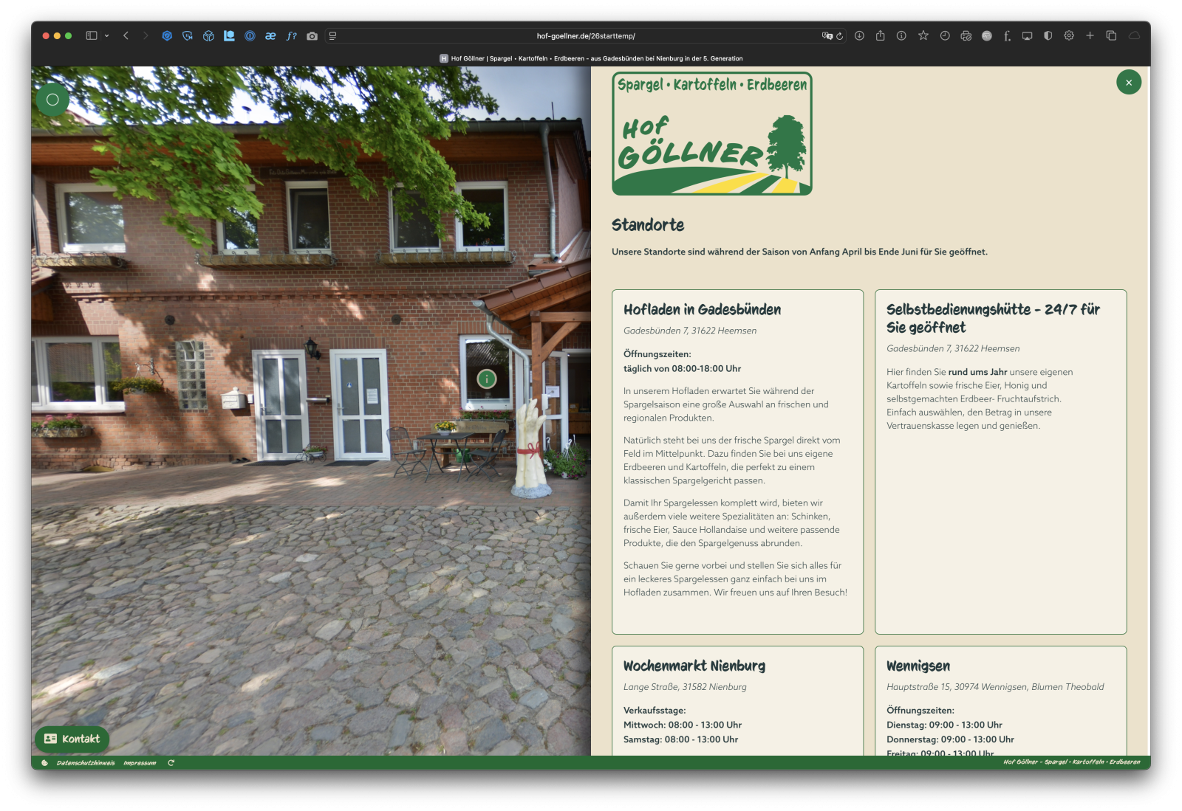Expand the sidebar dropdown chevron

107,36
